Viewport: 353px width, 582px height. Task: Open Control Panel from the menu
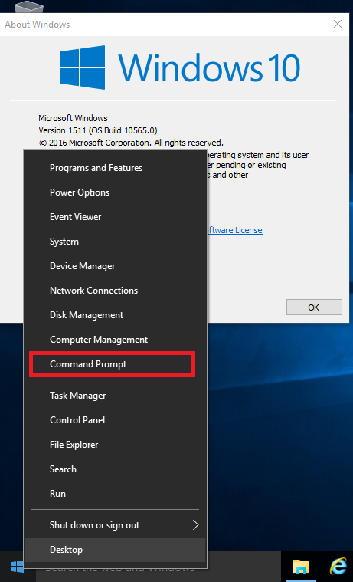click(x=115, y=420)
